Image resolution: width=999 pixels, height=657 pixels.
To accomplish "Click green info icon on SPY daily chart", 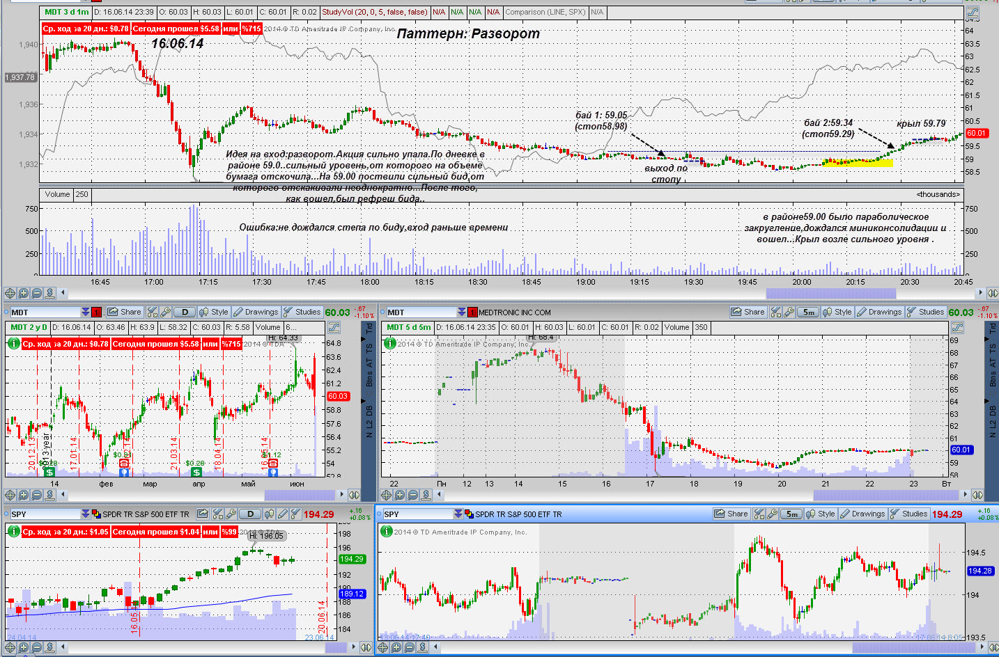I will (13, 531).
